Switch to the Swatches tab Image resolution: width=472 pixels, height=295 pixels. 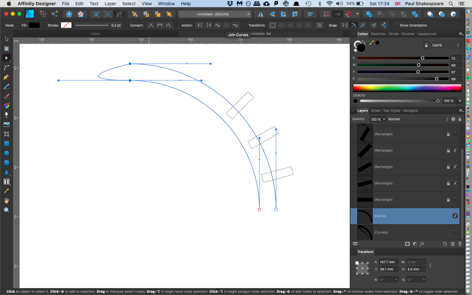click(x=378, y=34)
